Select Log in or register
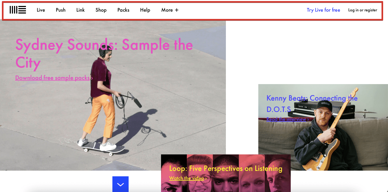Viewport: 388px width, 192px height. 363,10
